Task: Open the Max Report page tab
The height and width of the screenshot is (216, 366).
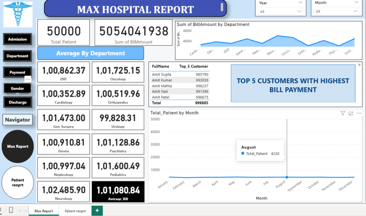Action: 44,211
